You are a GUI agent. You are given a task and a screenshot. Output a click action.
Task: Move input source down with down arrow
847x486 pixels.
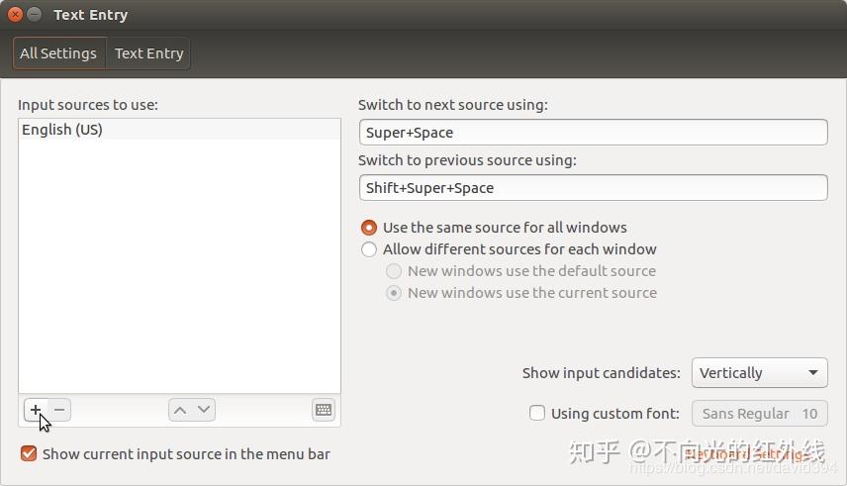tap(204, 410)
